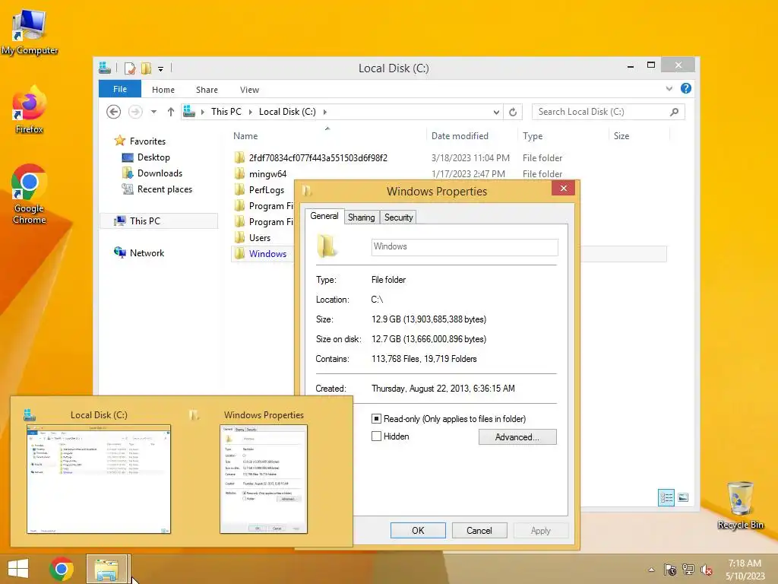Viewport: 778px width, 584px height.
Task: Select Favorites in navigation pane
Action: (140, 141)
